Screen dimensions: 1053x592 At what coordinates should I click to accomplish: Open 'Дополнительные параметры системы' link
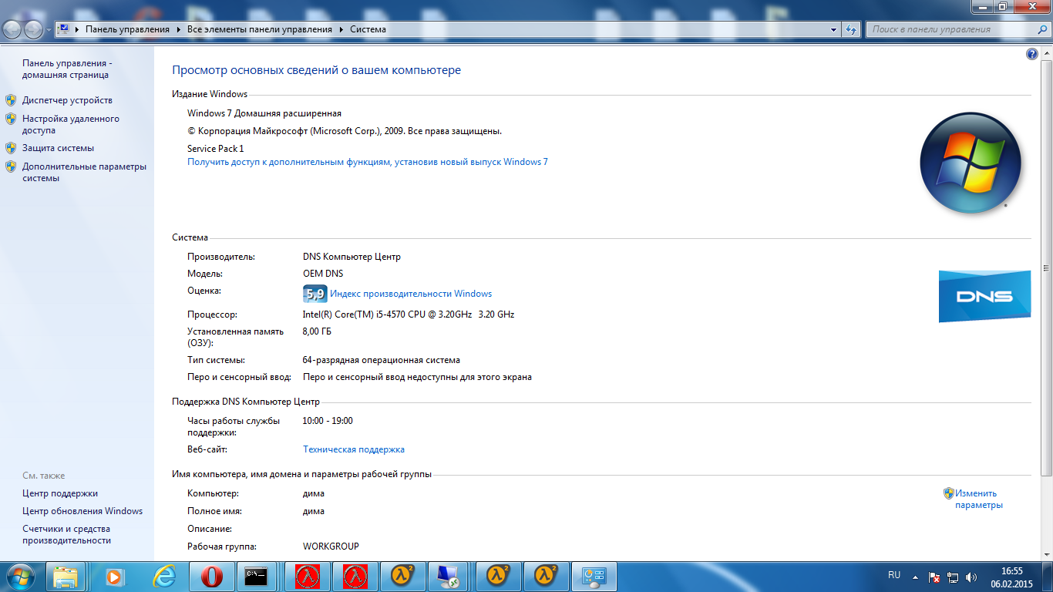coord(84,172)
